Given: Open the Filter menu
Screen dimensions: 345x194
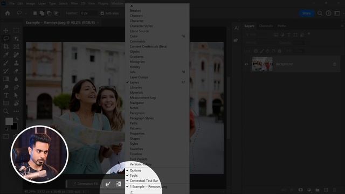Looking at the screenshot, I should (74, 4).
